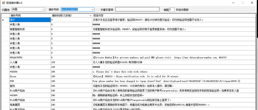The image size is (258, 110).
Task: Click the 追玩 验证码 093052 message
Action: click(x=174, y=86)
